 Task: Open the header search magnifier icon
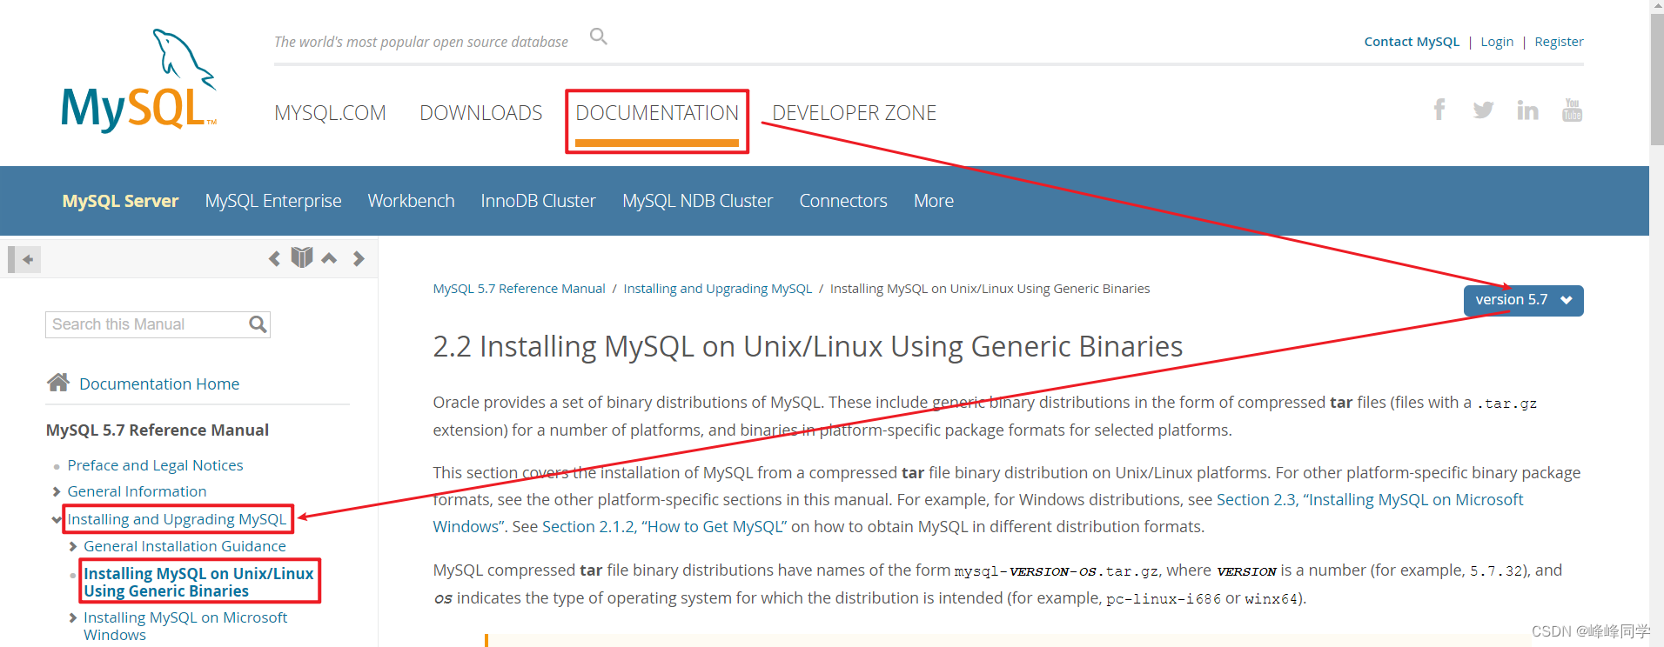(x=598, y=37)
